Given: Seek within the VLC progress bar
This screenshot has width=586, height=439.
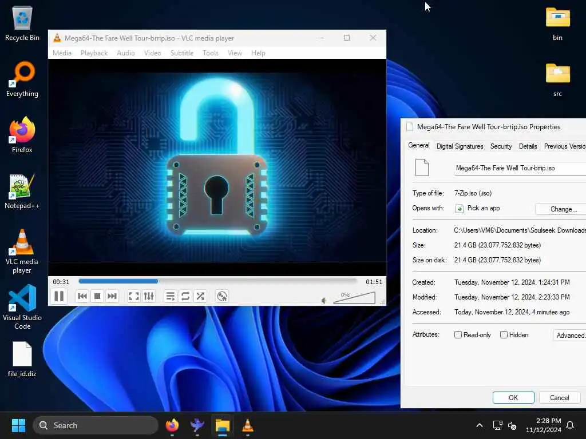Looking at the screenshot, I should [x=217, y=281].
